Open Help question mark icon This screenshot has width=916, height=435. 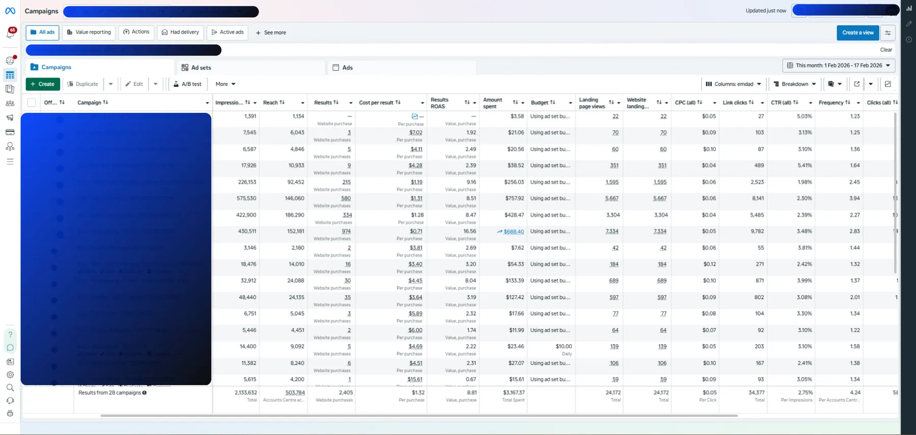[10, 335]
